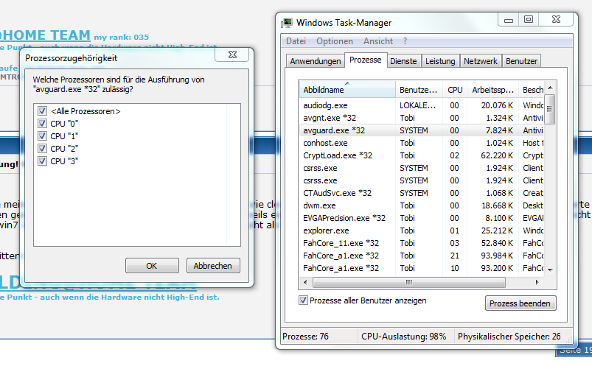Click the horizontal scrollbar thumb
Viewport: 592px width, 366px height.
tap(409, 282)
